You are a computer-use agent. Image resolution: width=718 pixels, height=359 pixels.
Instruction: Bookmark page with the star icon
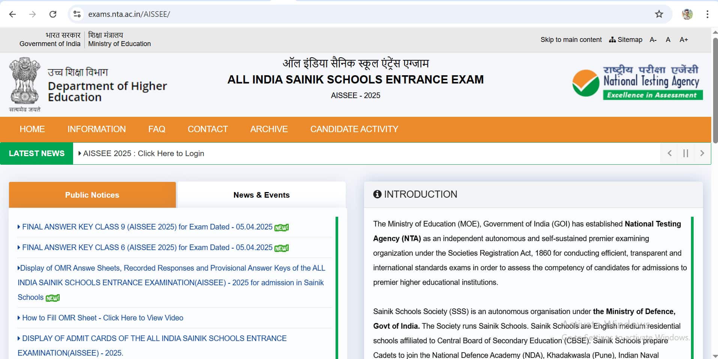tap(659, 14)
